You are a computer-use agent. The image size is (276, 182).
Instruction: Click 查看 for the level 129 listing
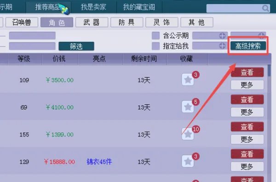pyautogui.click(x=247, y=154)
